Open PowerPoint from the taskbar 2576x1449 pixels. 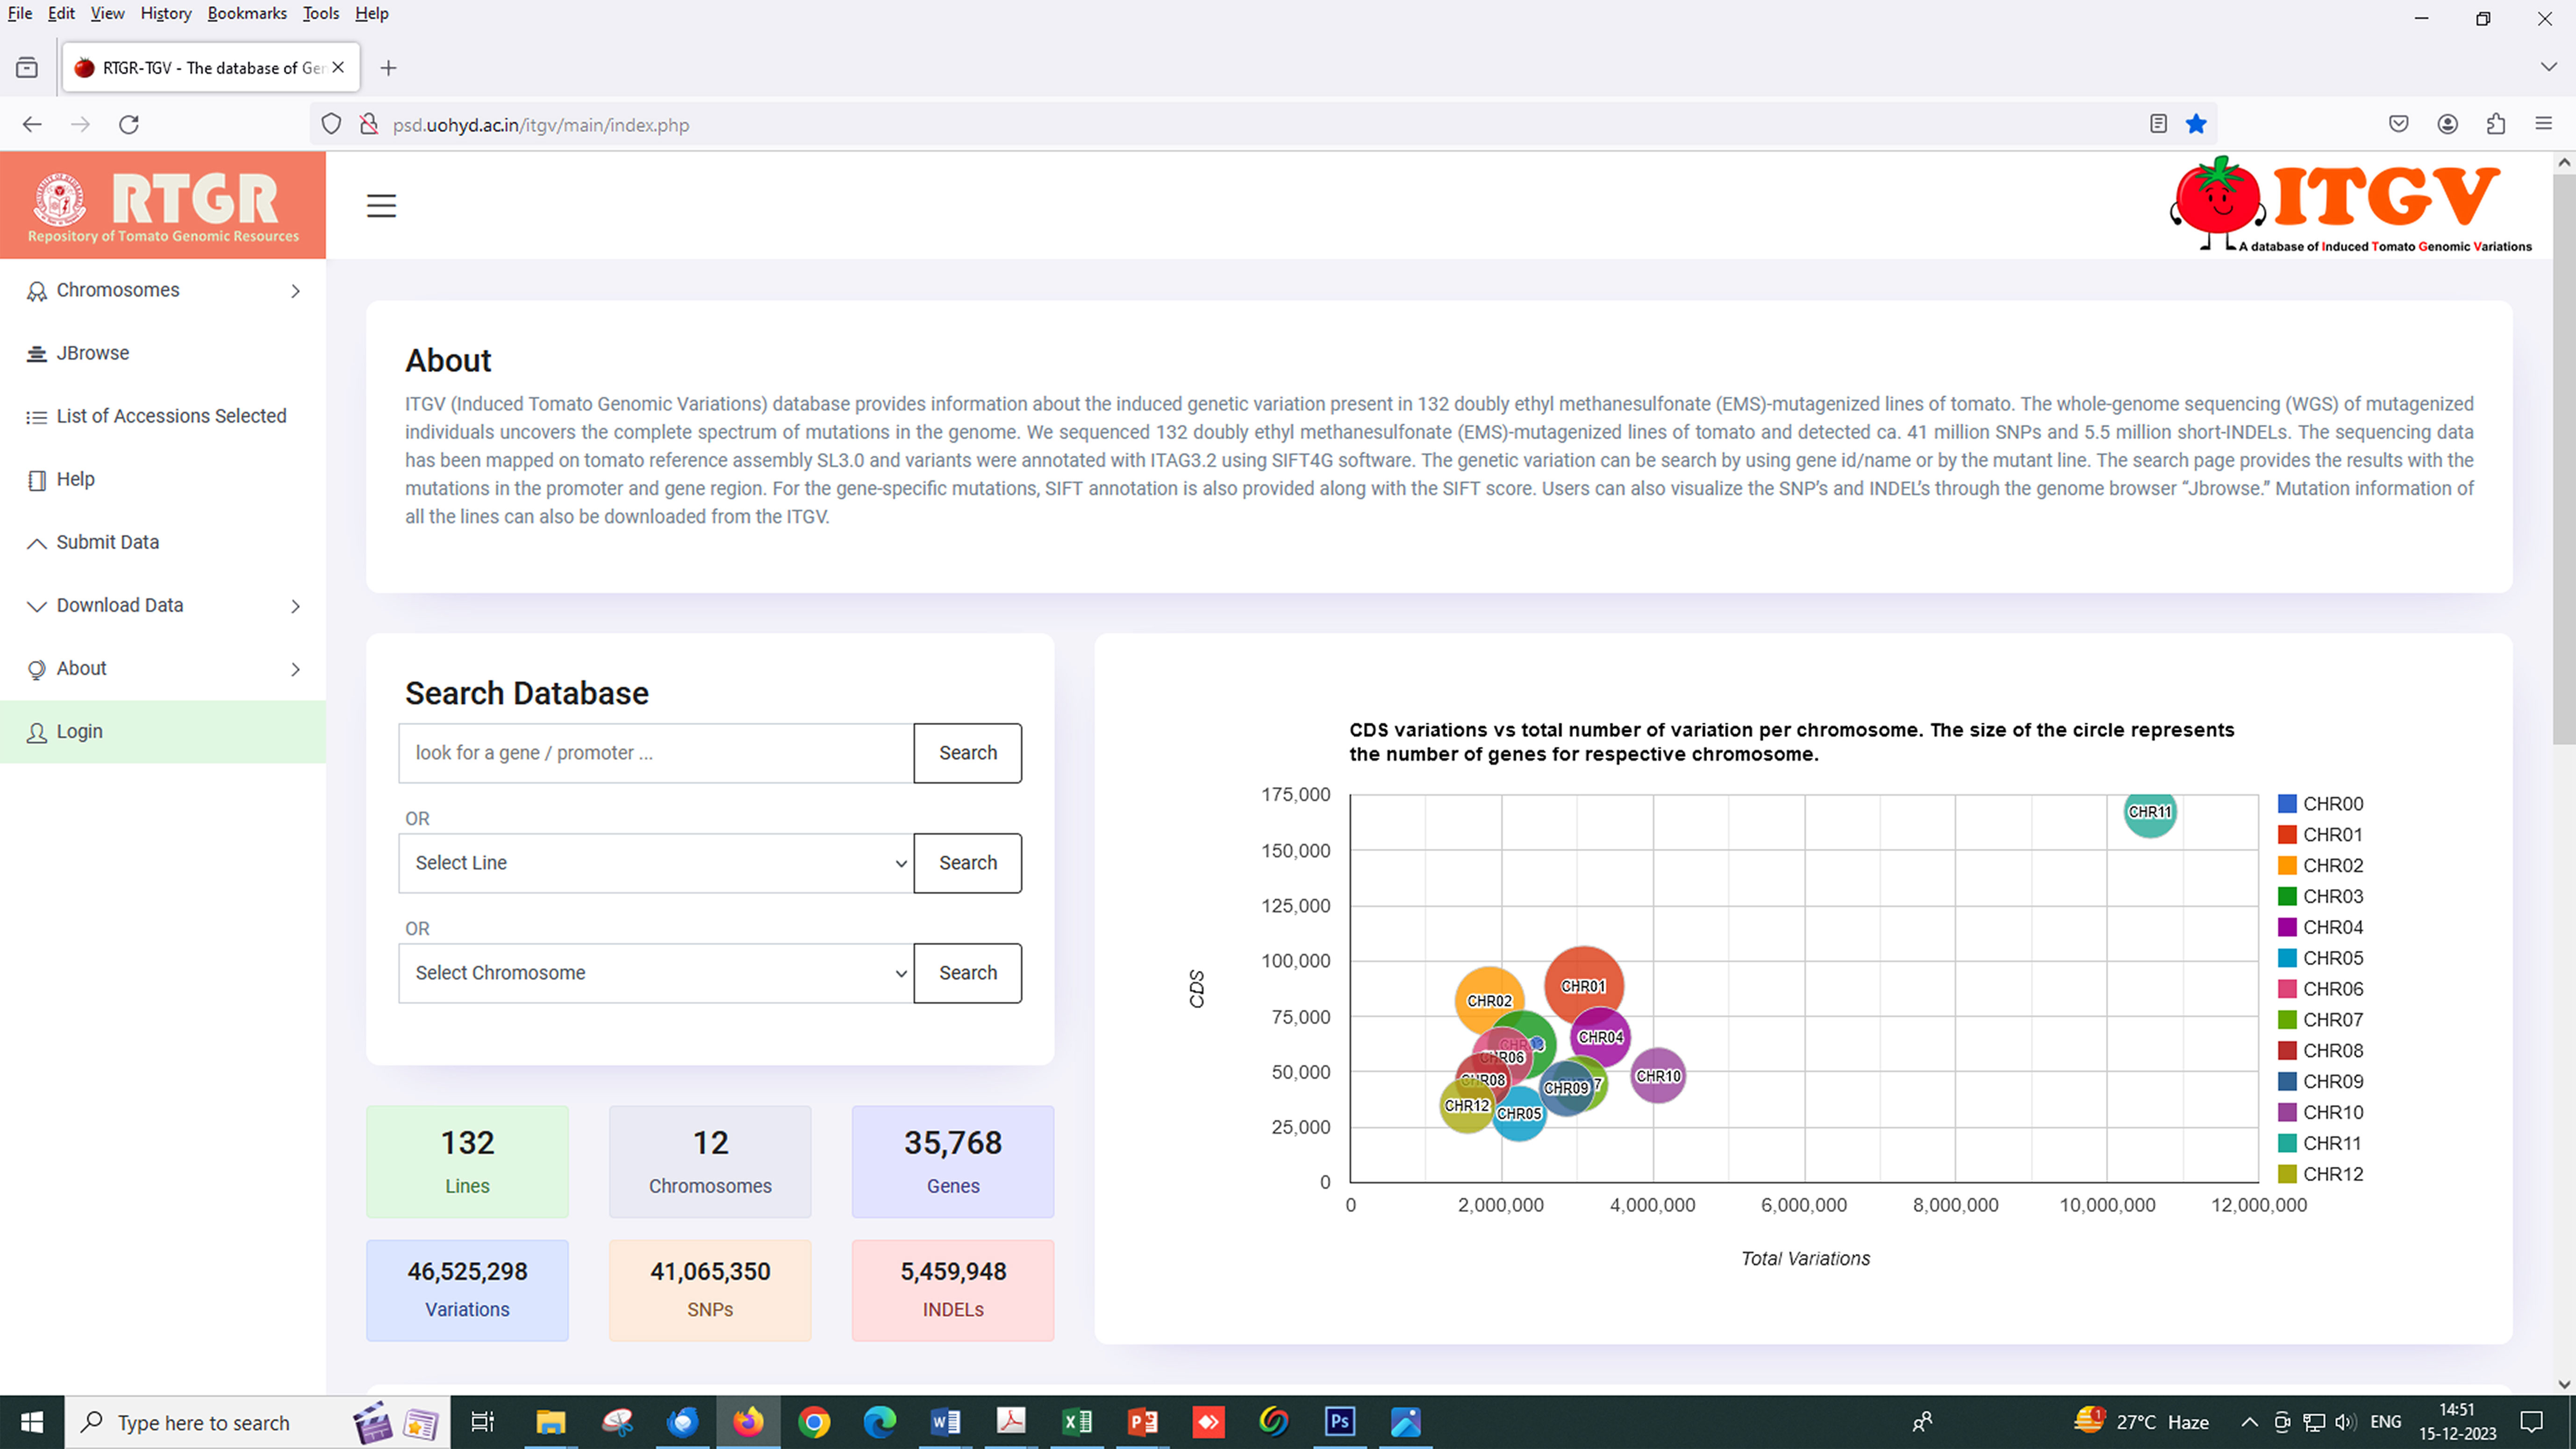tap(1143, 1422)
